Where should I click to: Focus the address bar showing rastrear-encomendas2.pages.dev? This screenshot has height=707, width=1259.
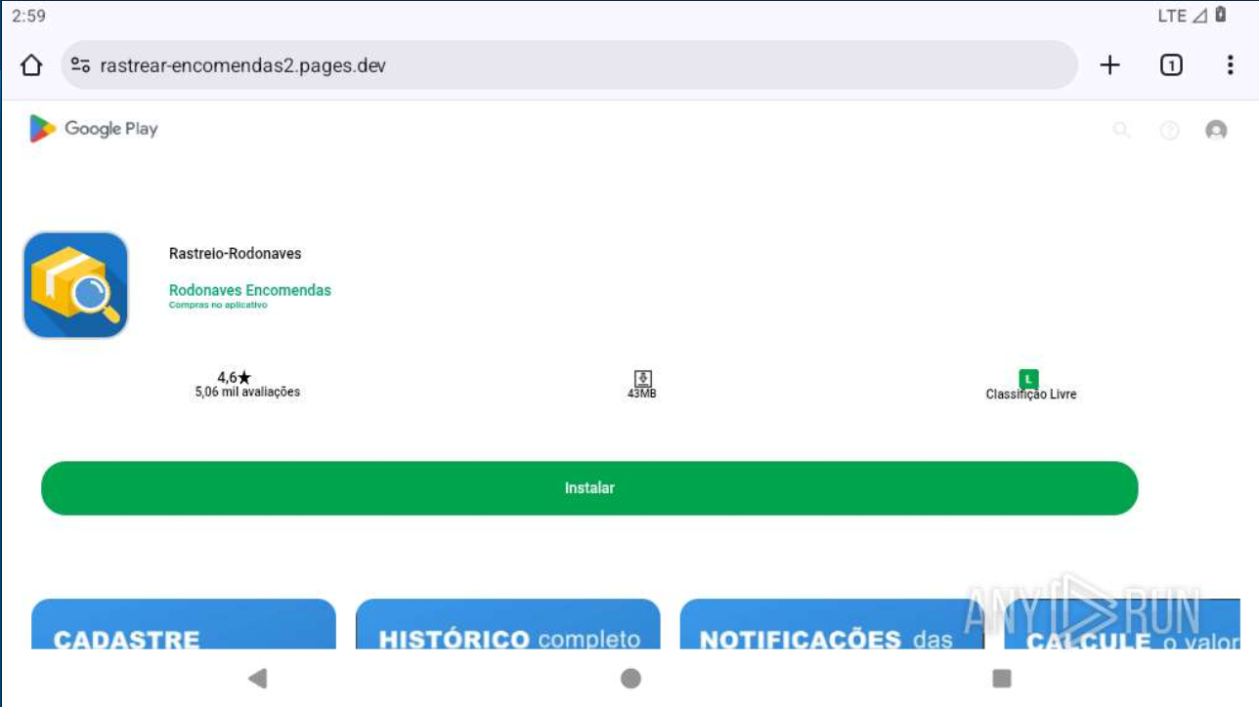pos(569,65)
